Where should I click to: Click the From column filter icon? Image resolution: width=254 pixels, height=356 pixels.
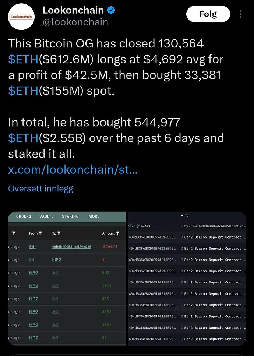click(40, 233)
